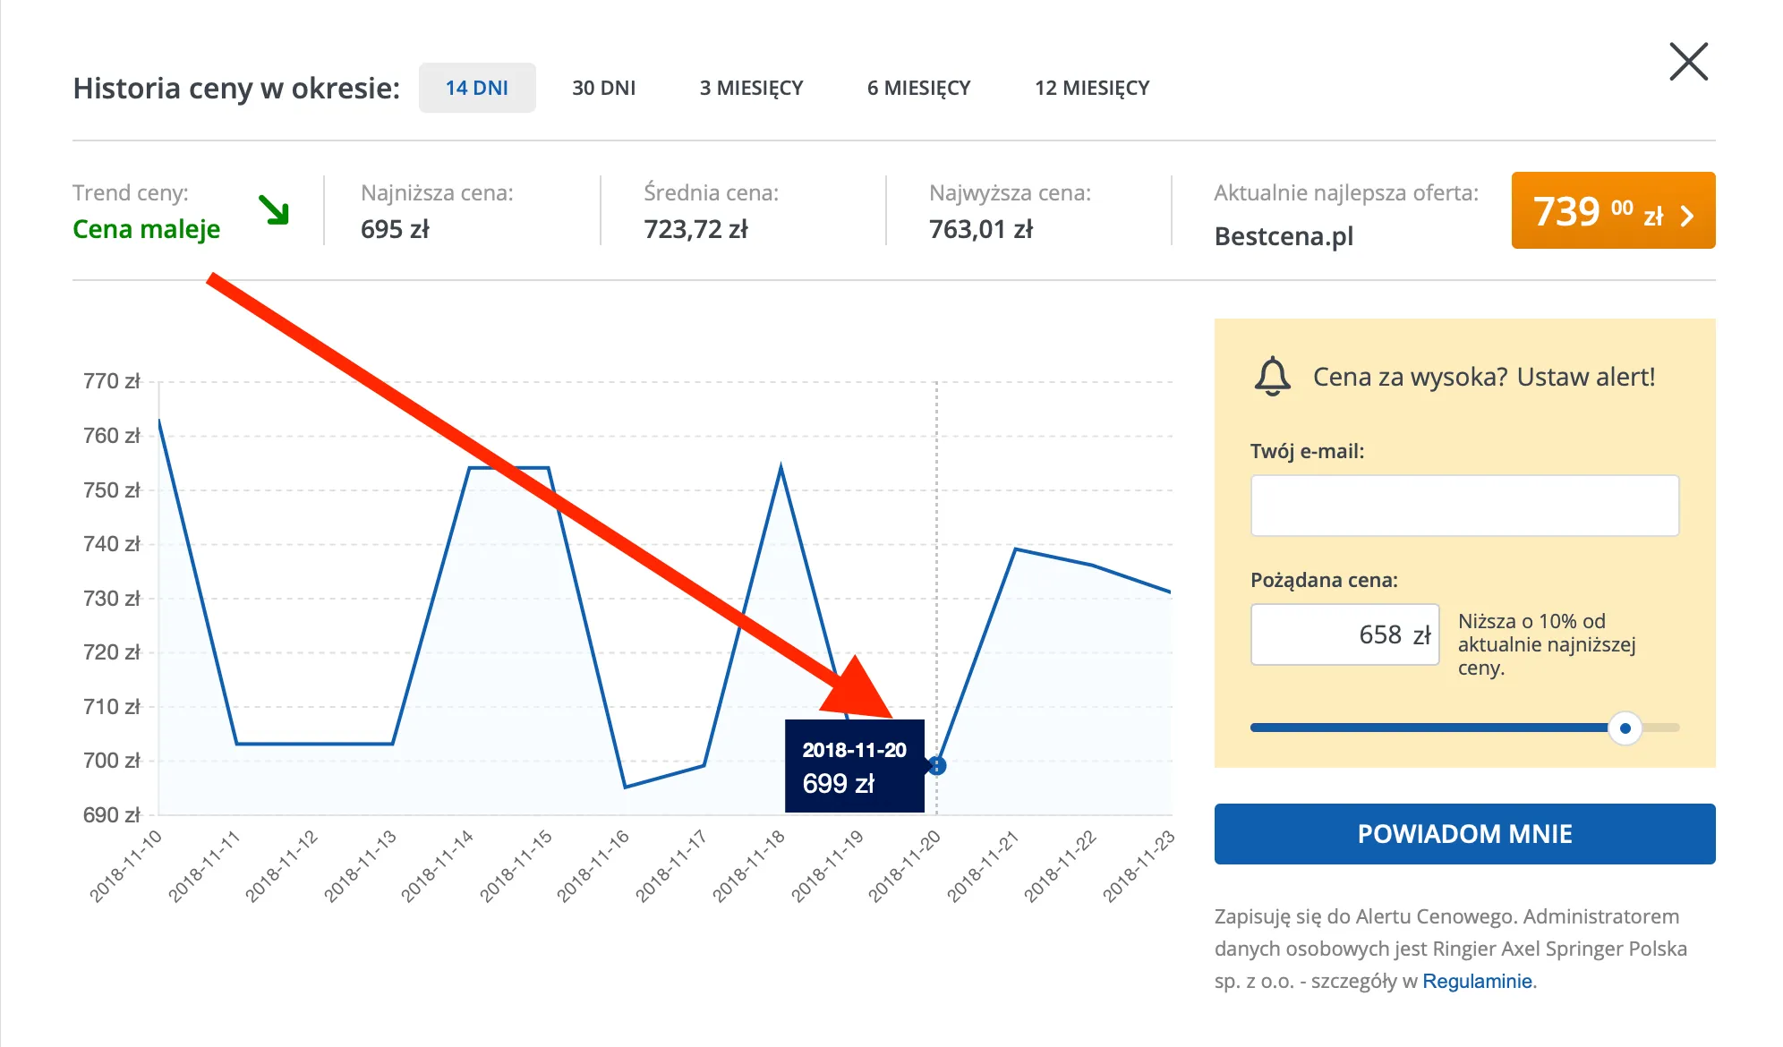Click the 2018-11-20 699 zł tooltip
The image size is (1783, 1047).
pos(854,766)
